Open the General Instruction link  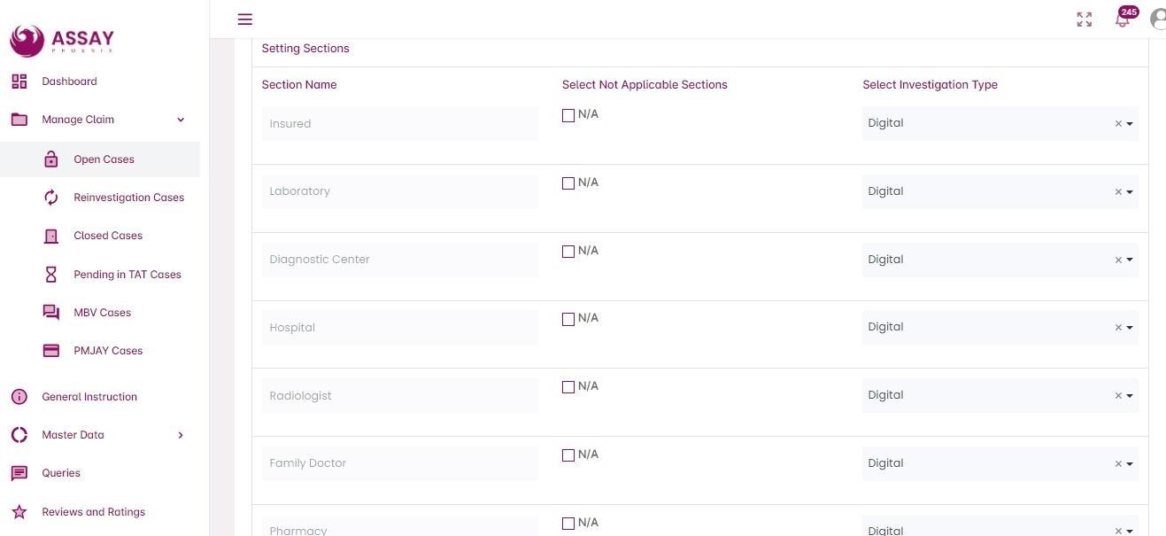89,397
